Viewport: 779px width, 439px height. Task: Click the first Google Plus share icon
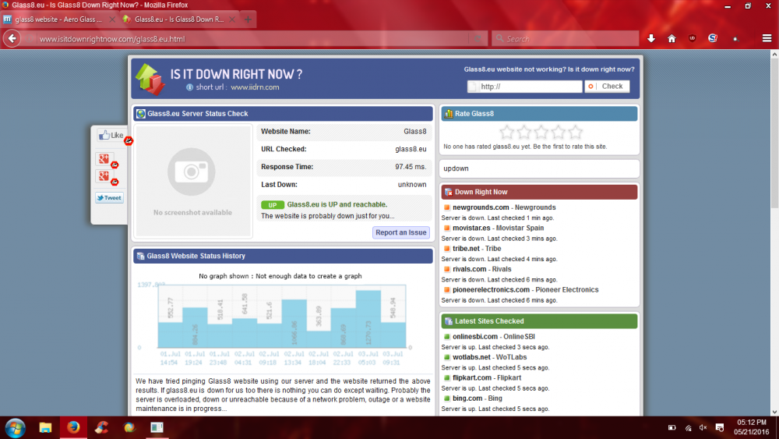tap(104, 159)
